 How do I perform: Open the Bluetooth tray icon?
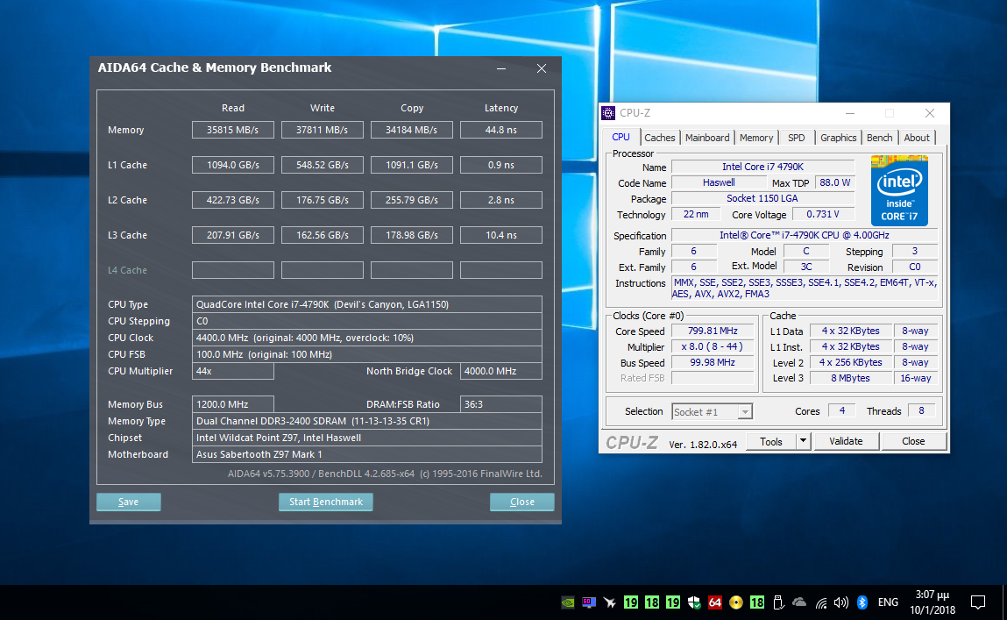pos(862,602)
